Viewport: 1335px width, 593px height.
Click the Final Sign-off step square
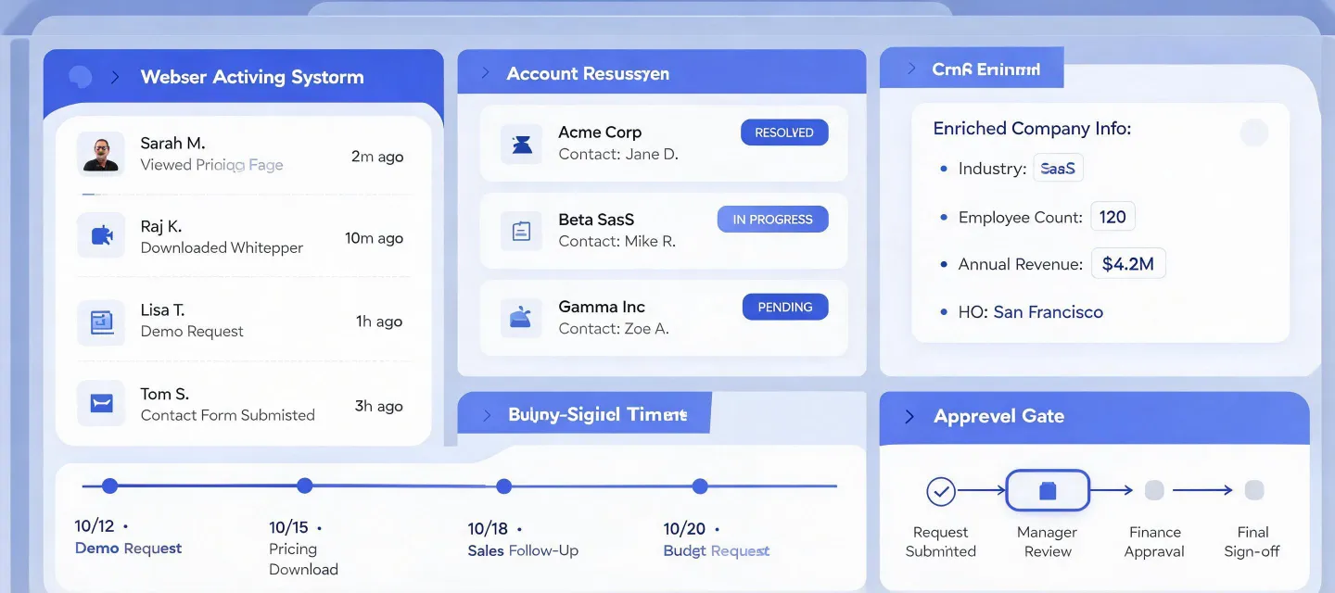pyautogui.click(x=1254, y=490)
